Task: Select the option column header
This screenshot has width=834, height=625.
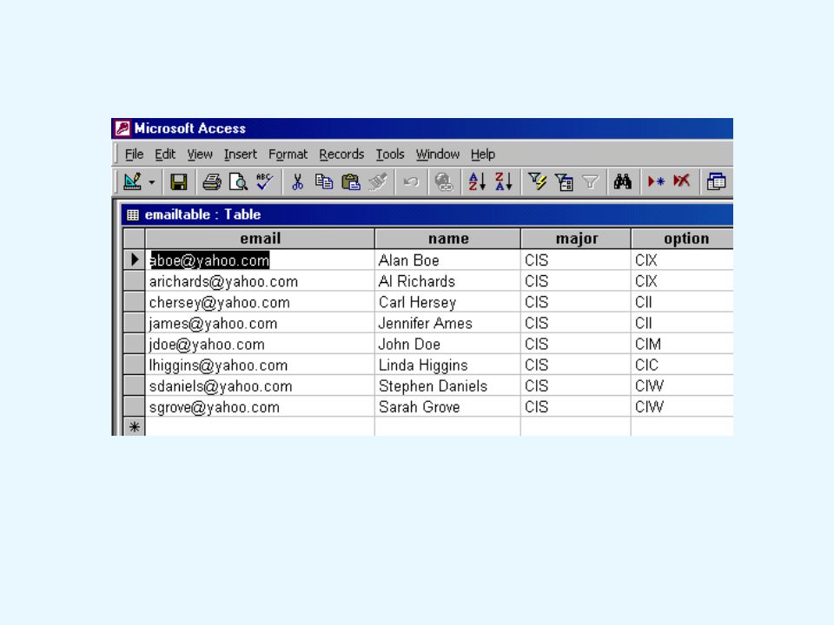Action: pyautogui.click(x=683, y=239)
